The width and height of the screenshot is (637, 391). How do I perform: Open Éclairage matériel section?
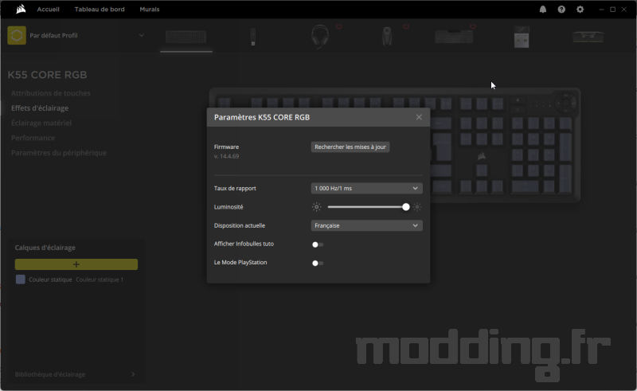(x=41, y=123)
